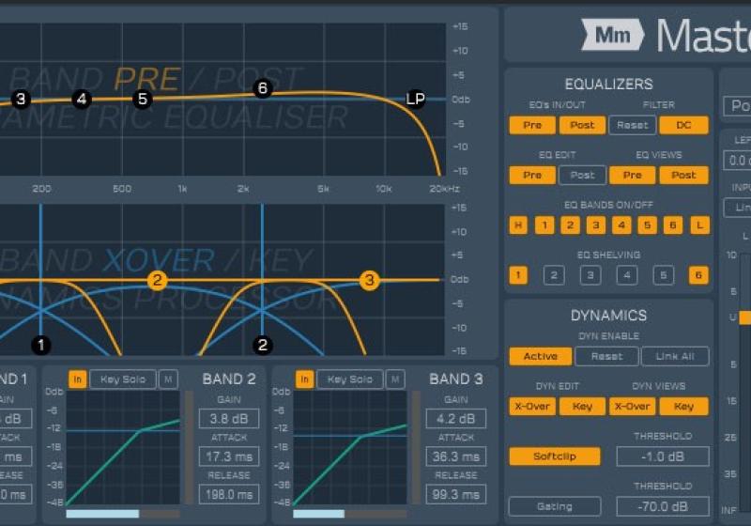Toggle EQ band 6 on/off
The width and height of the screenshot is (751, 526).
click(x=673, y=225)
